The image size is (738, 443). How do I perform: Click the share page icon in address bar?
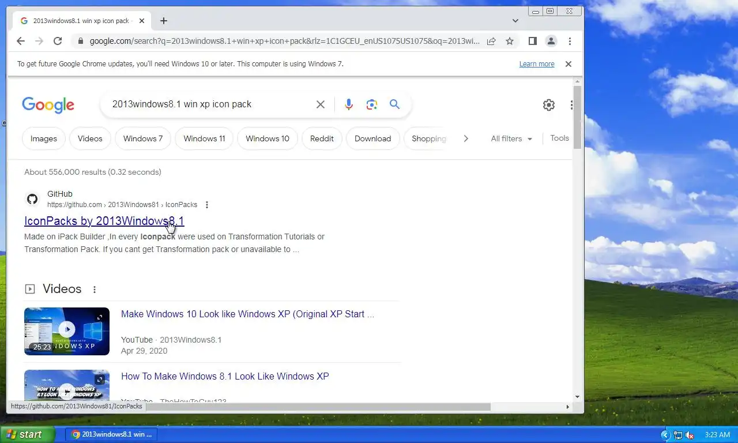pyautogui.click(x=491, y=41)
